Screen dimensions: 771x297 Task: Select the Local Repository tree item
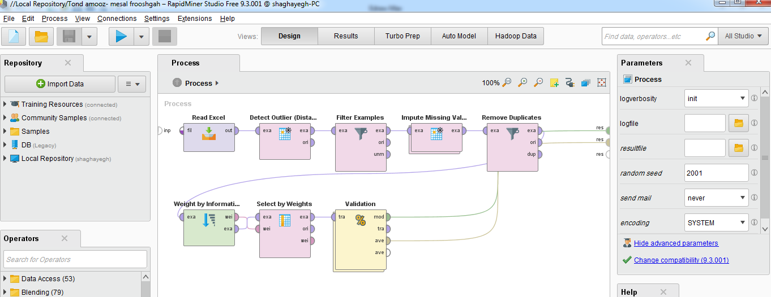coord(61,159)
